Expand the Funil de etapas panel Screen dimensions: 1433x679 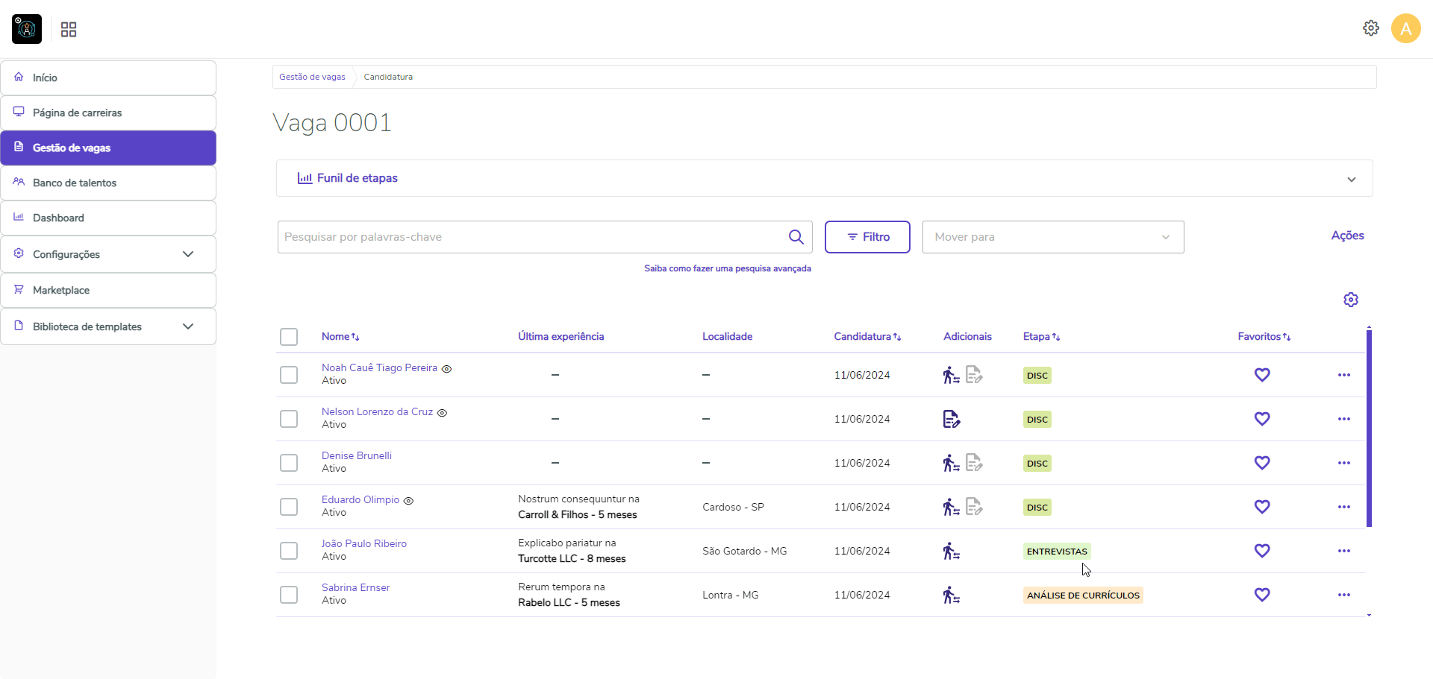[1351, 179]
